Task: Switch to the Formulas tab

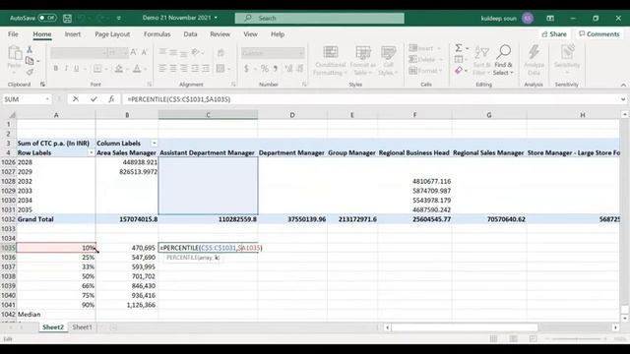Action: (x=157, y=34)
